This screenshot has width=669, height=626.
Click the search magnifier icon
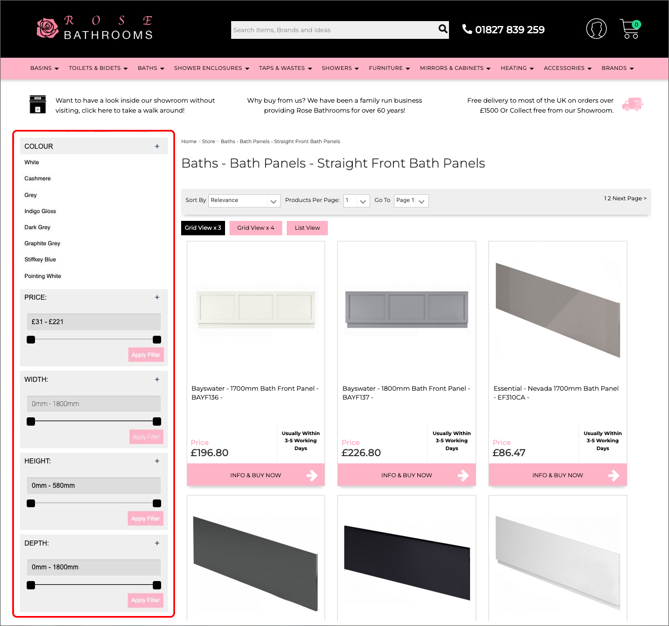(x=442, y=29)
